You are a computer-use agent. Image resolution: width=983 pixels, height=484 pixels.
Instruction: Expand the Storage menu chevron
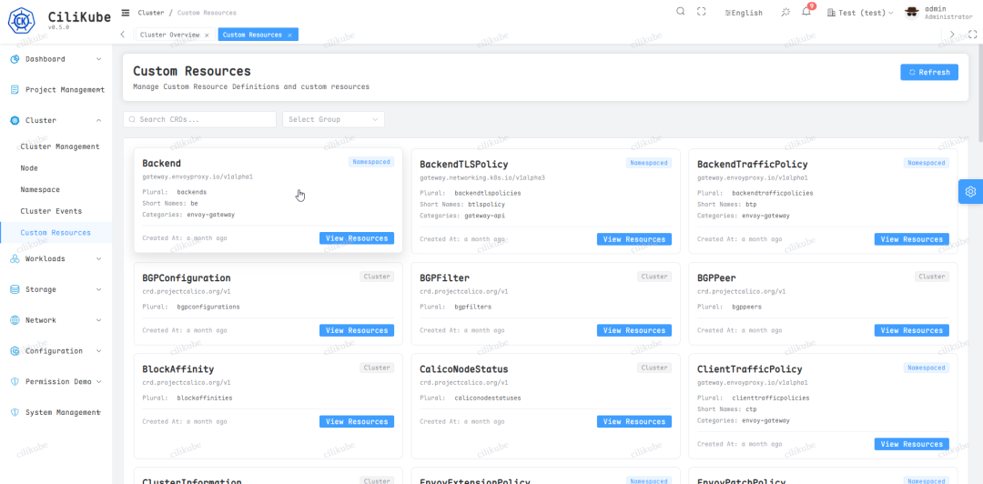[98, 289]
